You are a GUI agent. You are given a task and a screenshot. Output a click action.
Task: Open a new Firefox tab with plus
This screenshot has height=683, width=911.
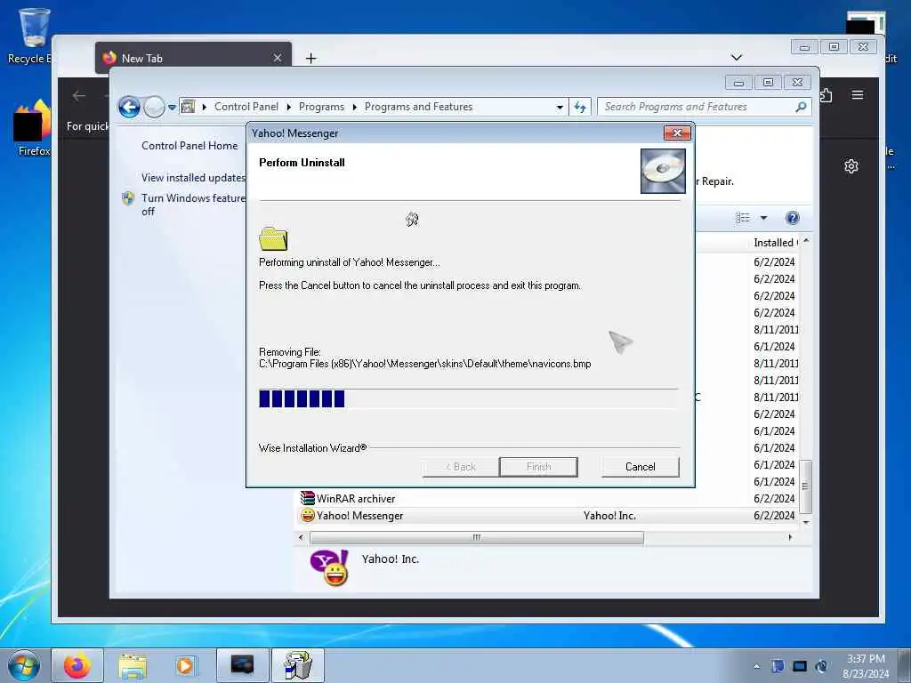[x=310, y=58]
